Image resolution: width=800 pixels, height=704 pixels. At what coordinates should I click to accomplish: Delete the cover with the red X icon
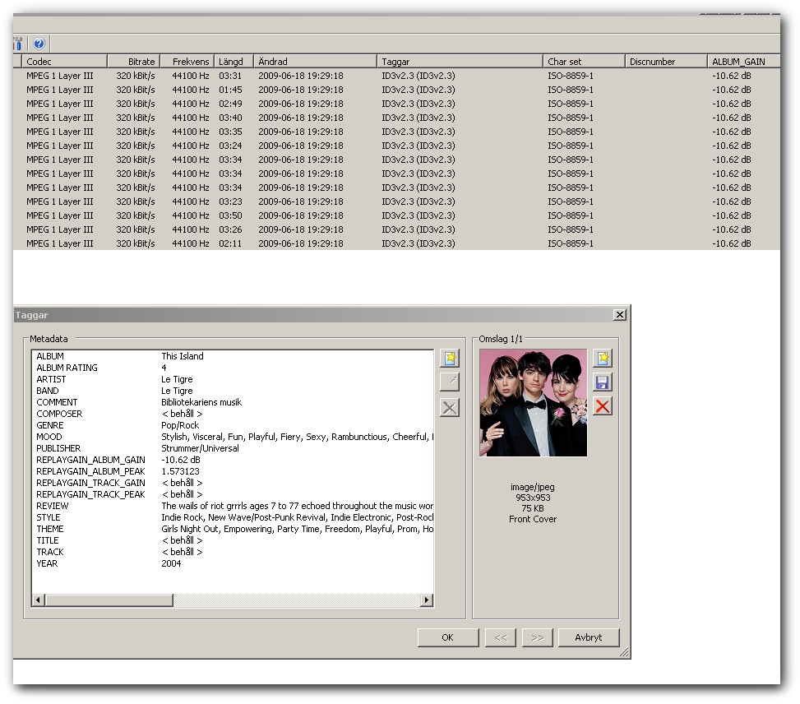(603, 406)
